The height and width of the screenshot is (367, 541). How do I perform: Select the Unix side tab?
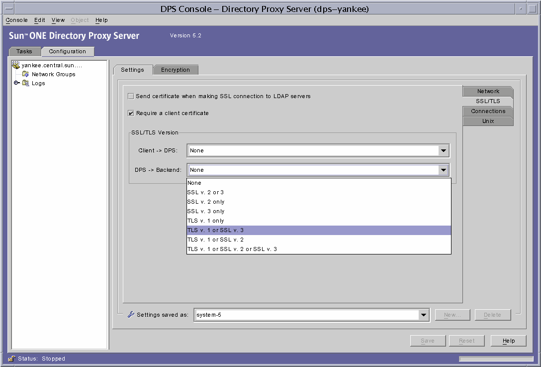(488, 121)
